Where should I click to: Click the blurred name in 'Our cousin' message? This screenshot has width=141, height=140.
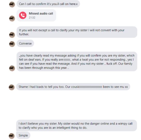pyautogui.click(x=90, y=87)
